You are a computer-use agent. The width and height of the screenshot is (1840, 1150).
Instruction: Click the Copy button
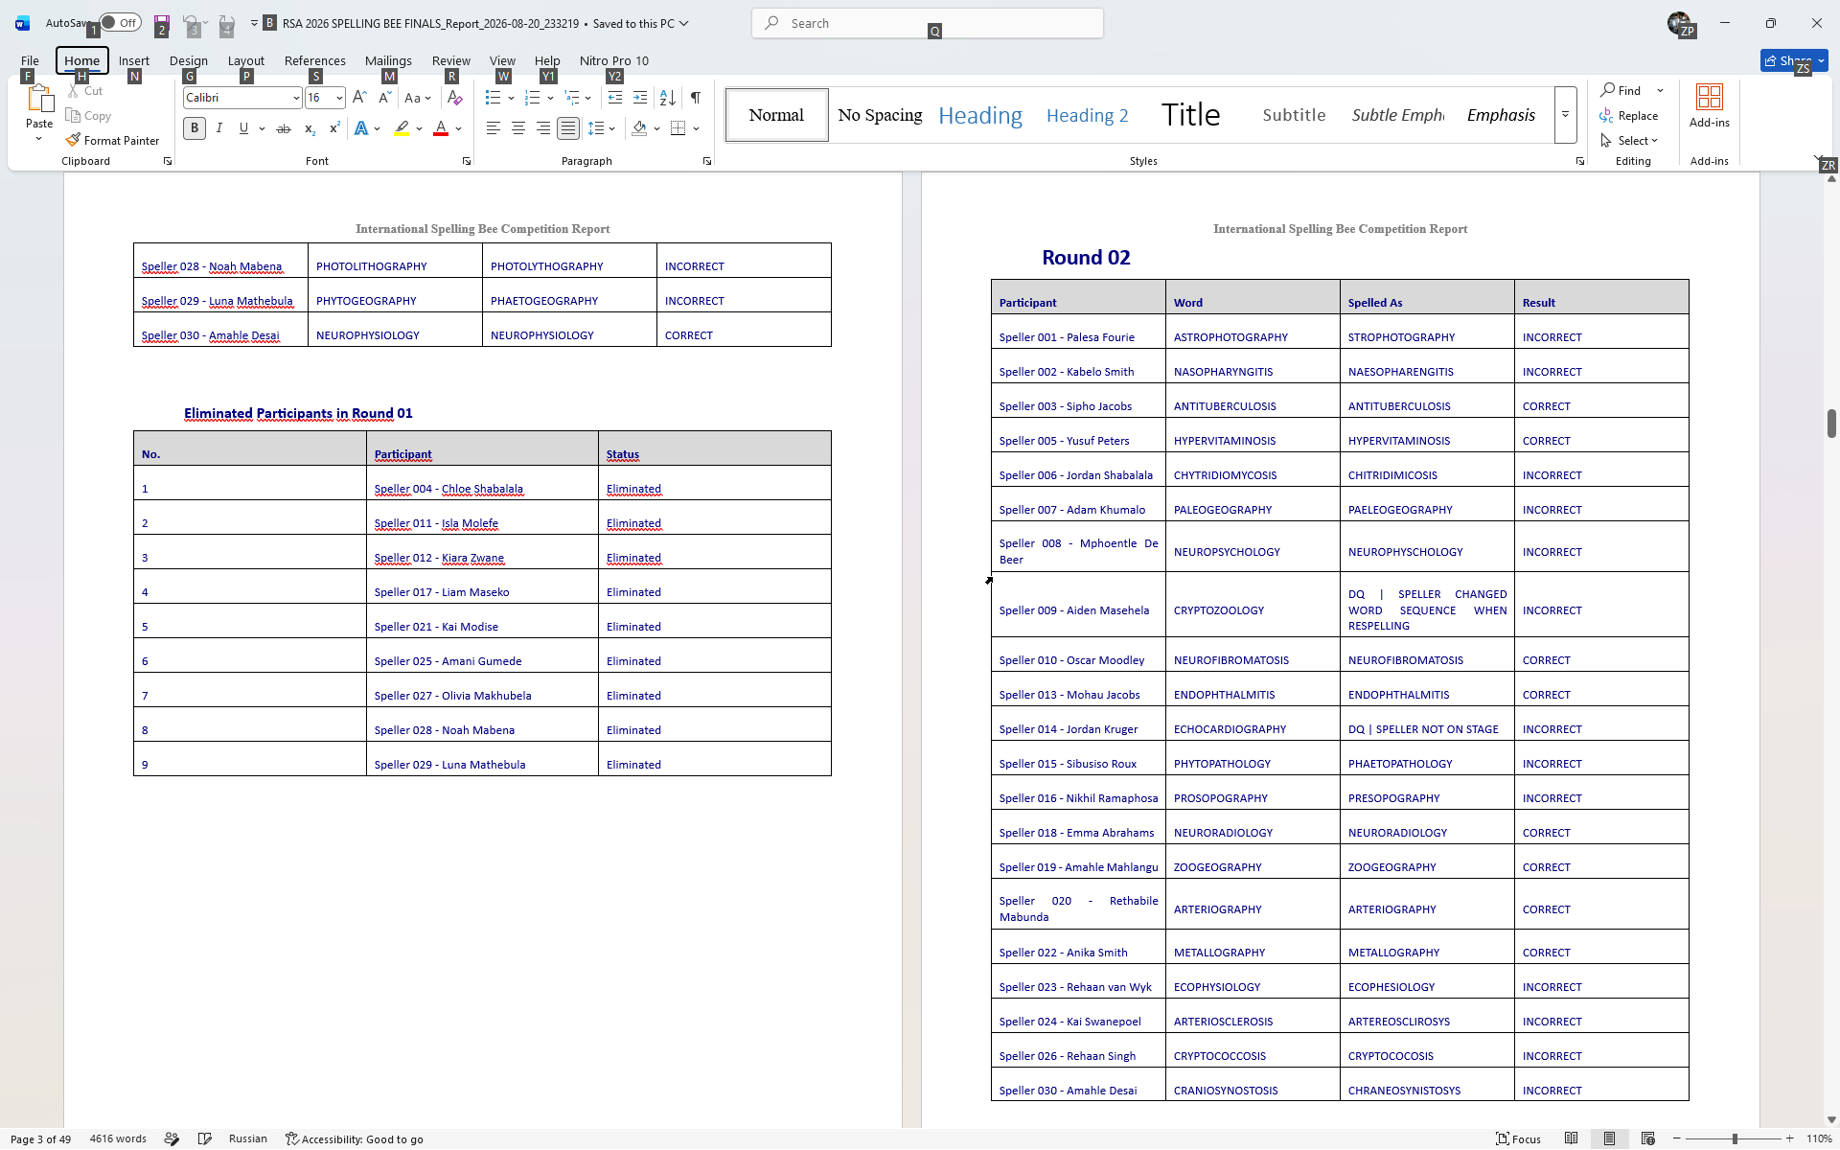coord(88,115)
